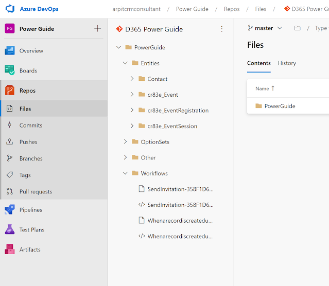Switch to the History tab
Image resolution: width=329 pixels, height=286 pixels.
point(287,63)
